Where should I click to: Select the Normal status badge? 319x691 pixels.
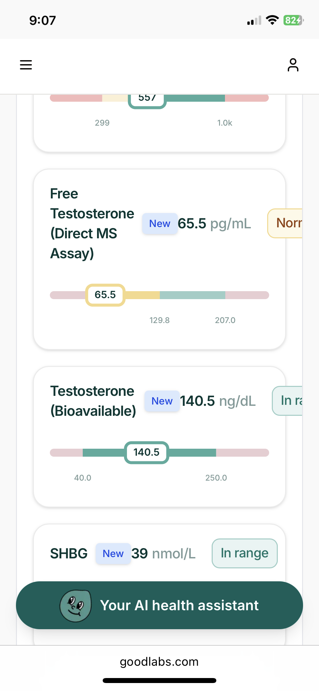[x=285, y=223]
